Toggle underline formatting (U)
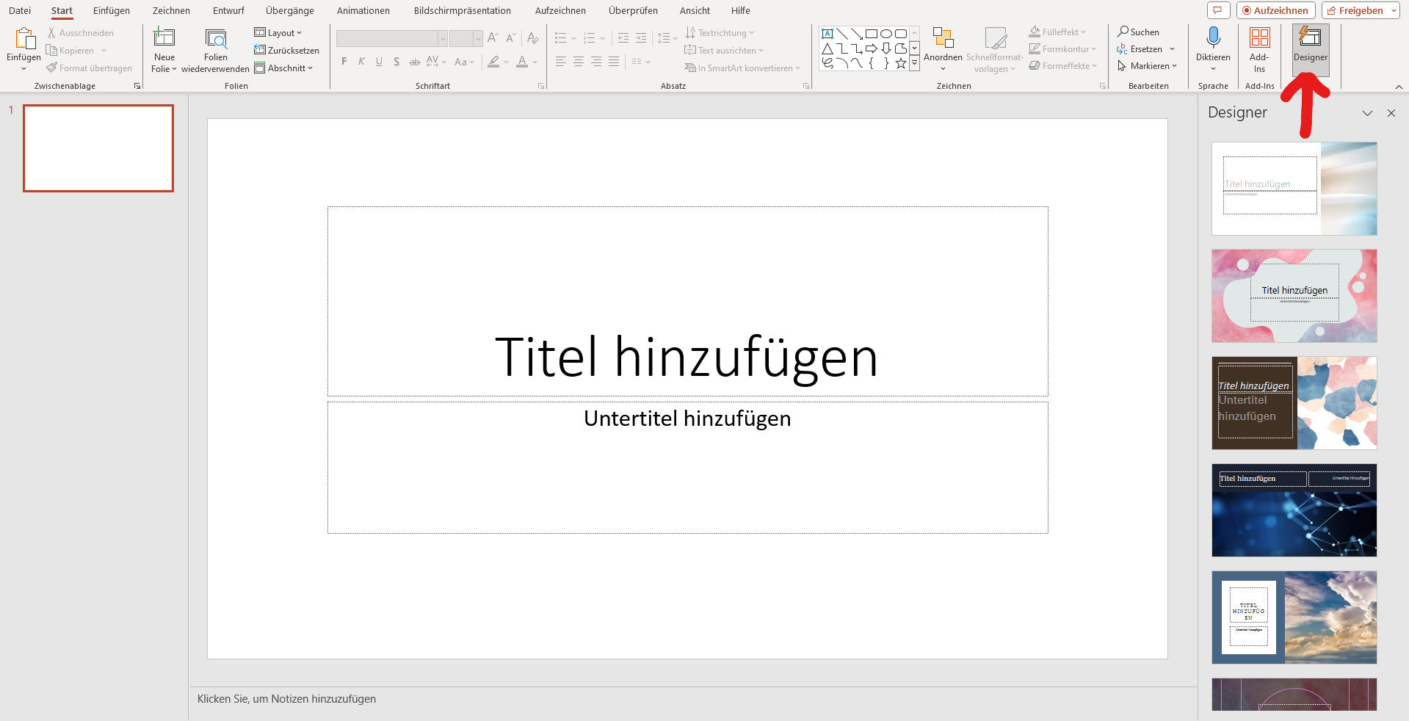 [379, 62]
